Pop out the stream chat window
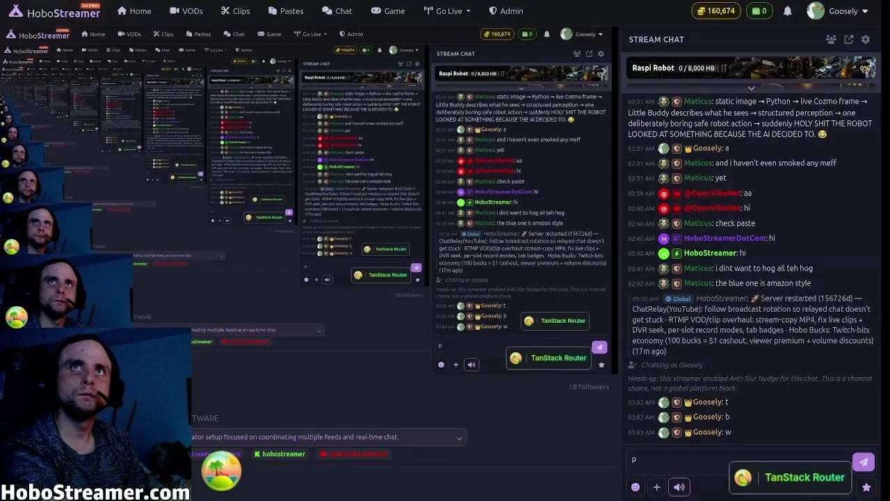 pyautogui.click(x=849, y=40)
